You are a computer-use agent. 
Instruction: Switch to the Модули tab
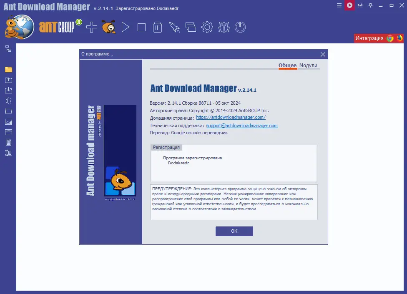[309, 65]
